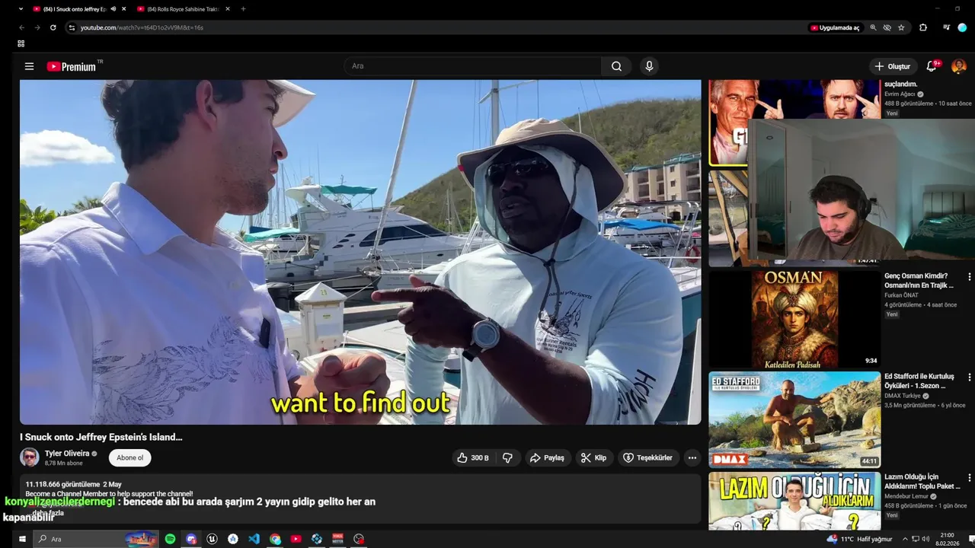Open Unreal Engine from the taskbar

click(212, 539)
